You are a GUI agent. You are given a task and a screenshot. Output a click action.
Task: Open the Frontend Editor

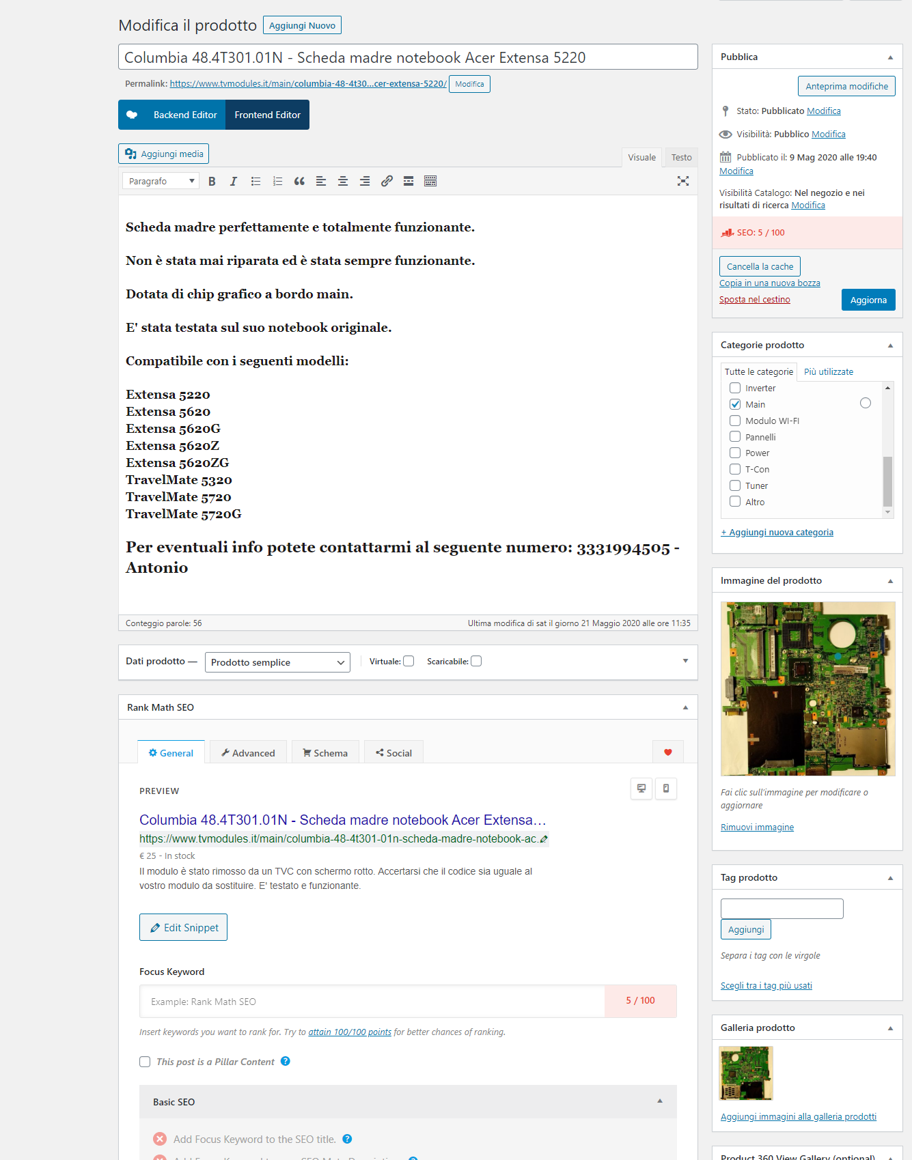pyautogui.click(x=267, y=115)
